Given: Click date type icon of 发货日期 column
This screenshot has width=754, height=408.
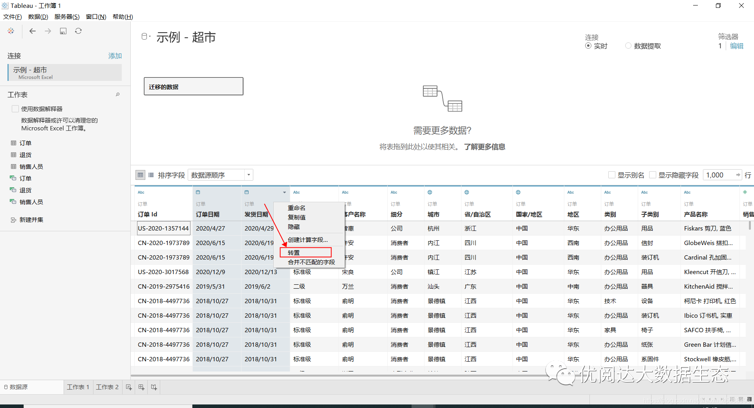Looking at the screenshot, I should click(247, 192).
